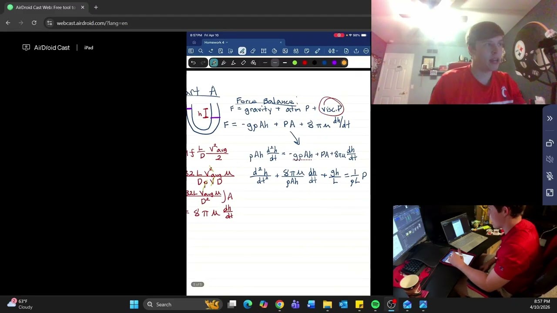Open the page notes document icon
Screen dimensions: 557x313
(221, 51)
